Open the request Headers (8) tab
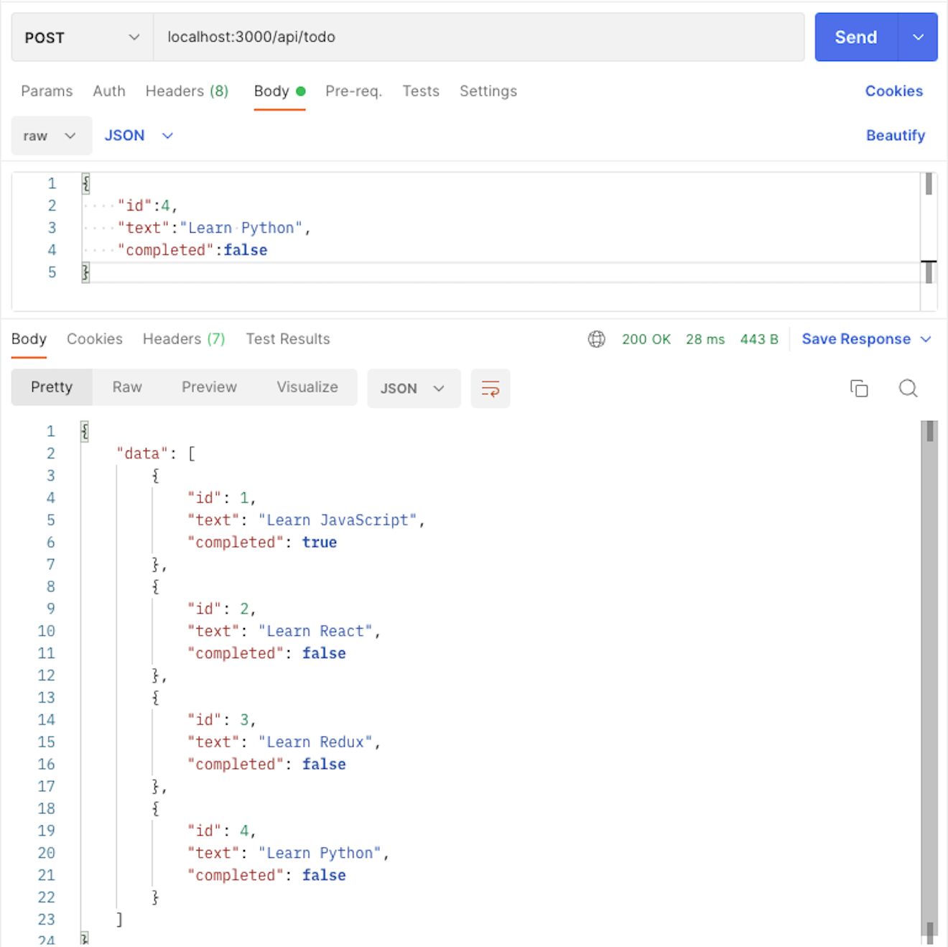Screen dimensions: 948x947 tap(187, 91)
